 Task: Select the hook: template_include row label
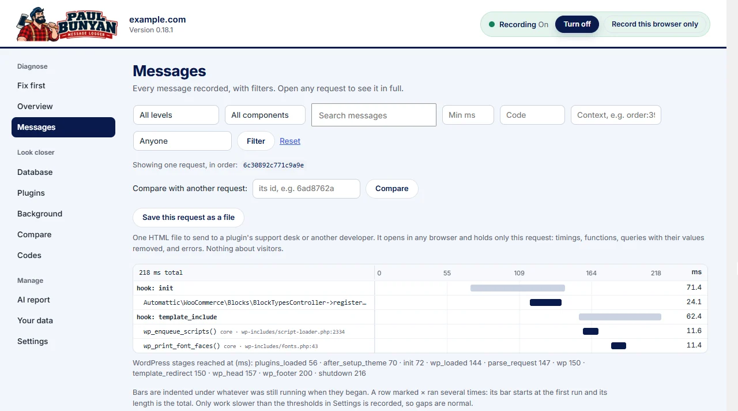coord(176,317)
